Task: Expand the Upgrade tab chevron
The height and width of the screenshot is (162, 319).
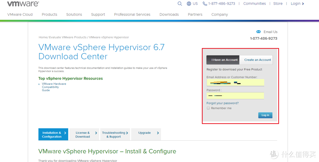Action: click(x=158, y=133)
